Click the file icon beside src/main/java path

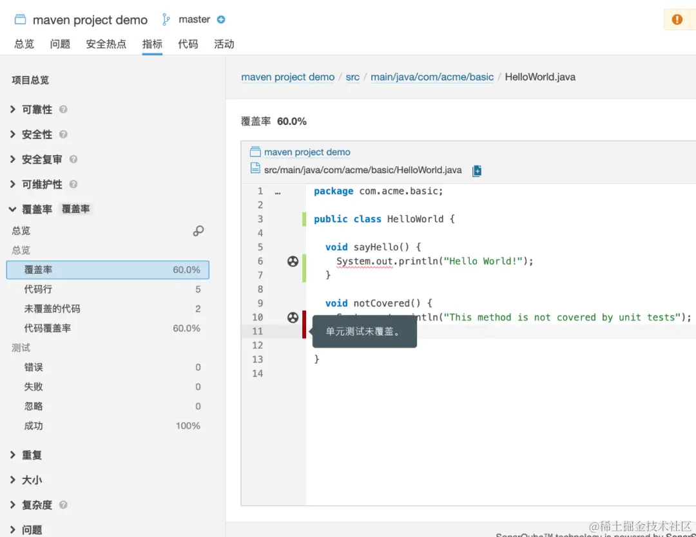pos(255,168)
